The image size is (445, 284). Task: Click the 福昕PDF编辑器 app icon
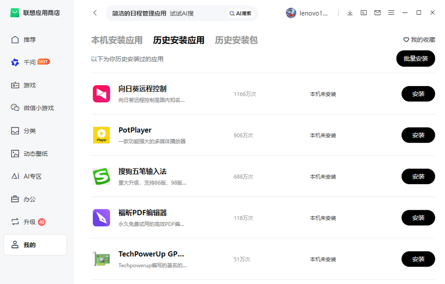101,218
